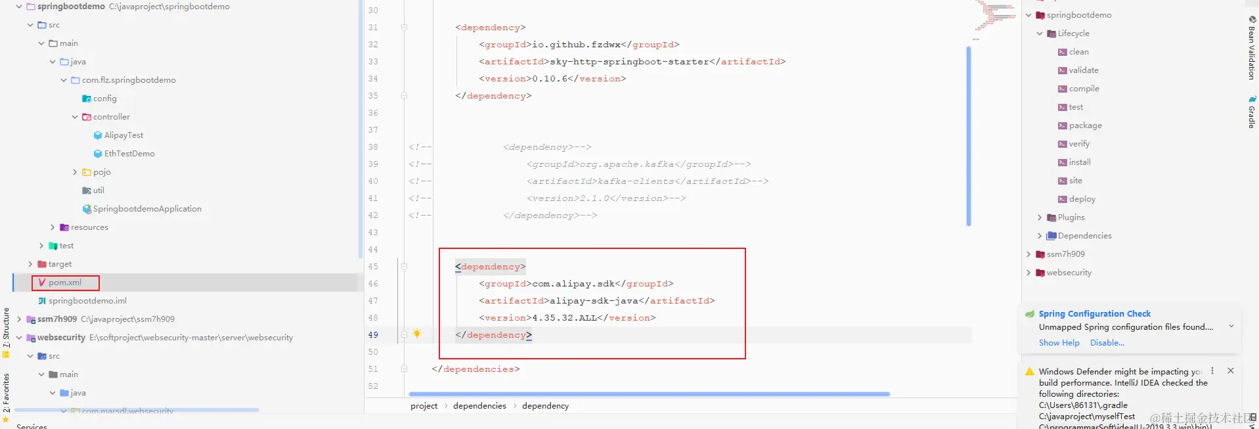The height and width of the screenshot is (429, 1259).
Task: Click the Windows Defender warning icon
Action: click(x=1030, y=372)
